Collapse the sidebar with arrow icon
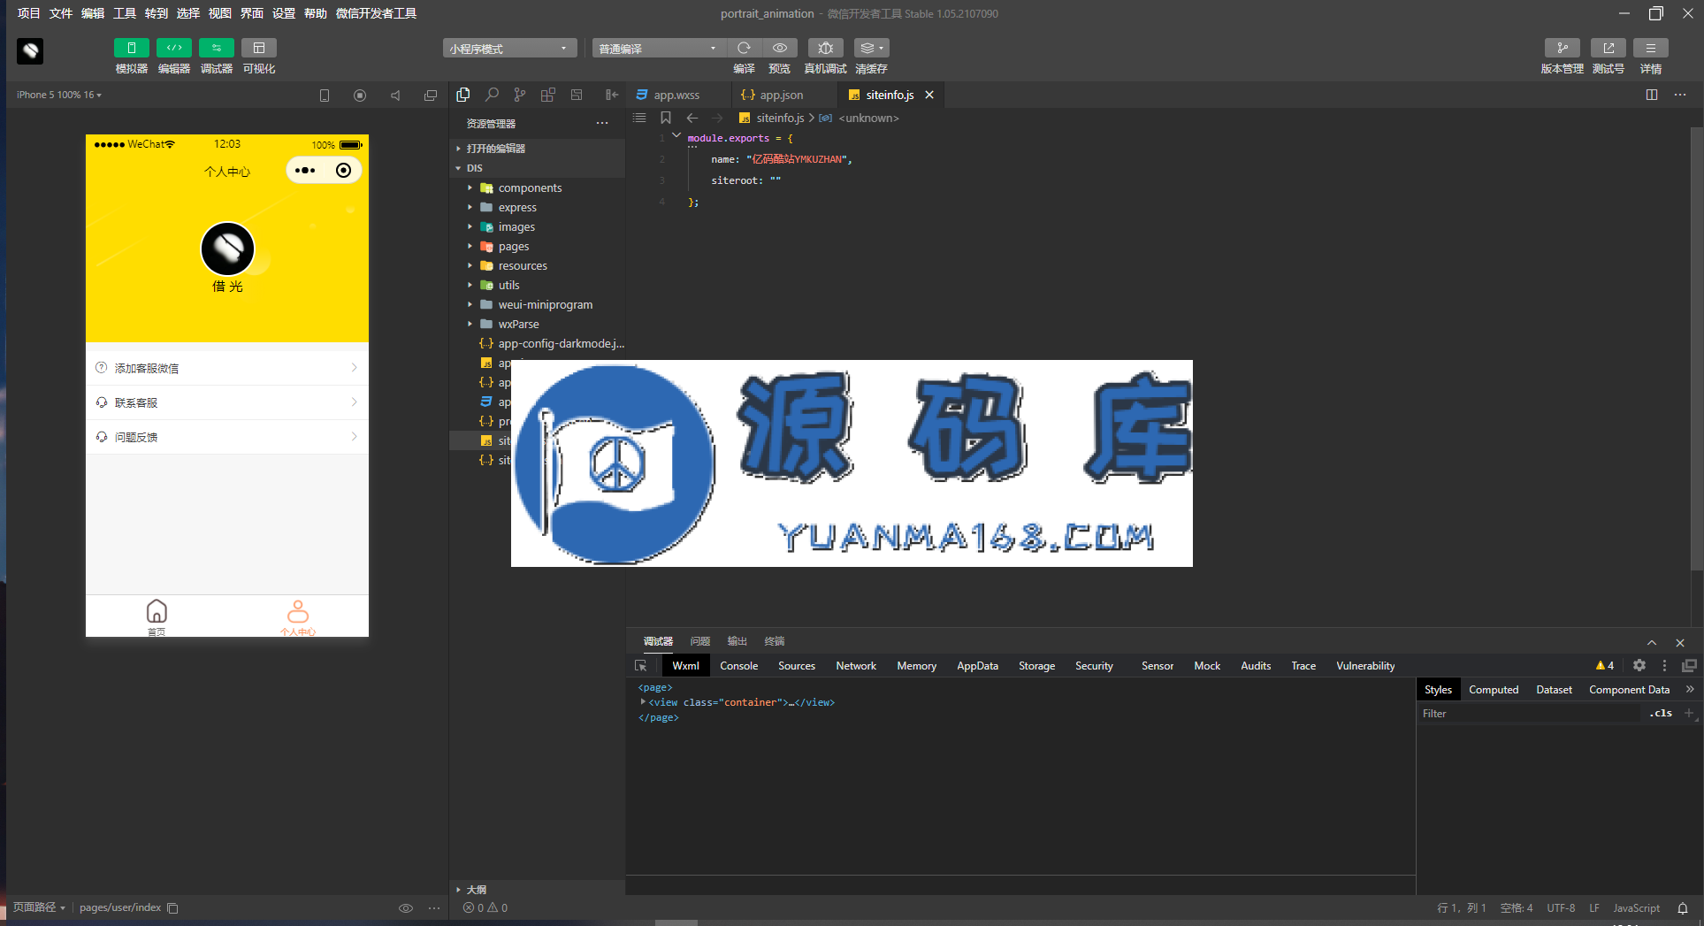Screen dimensions: 1704x926 (x=611, y=95)
